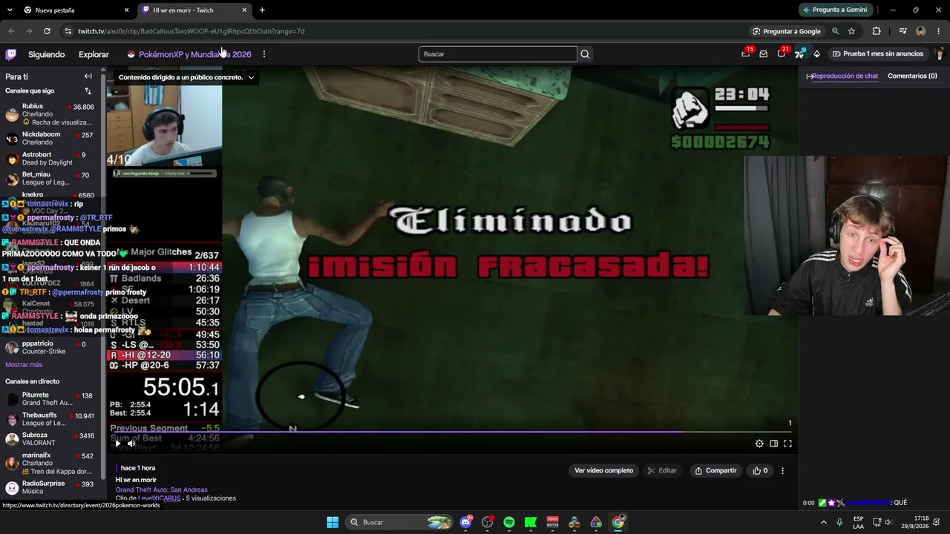Open the three-dot menu in Twitch top nav
The image size is (950, 534).
263,54
